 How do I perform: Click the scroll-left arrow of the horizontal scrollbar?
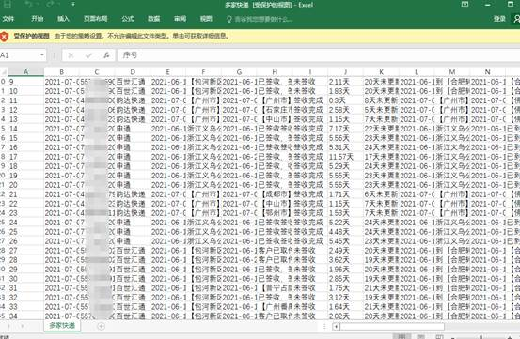(336, 327)
